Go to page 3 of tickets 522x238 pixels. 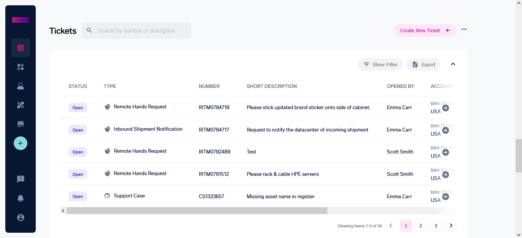coord(436,225)
